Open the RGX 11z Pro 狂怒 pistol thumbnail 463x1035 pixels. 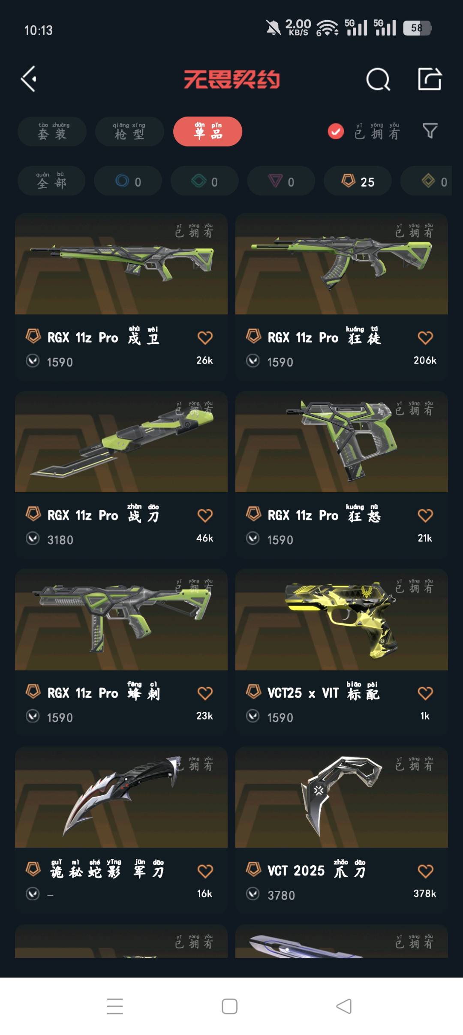342,442
